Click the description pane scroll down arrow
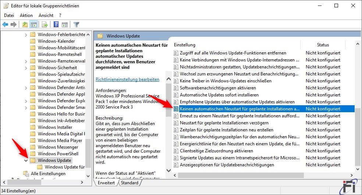 [168, 171]
